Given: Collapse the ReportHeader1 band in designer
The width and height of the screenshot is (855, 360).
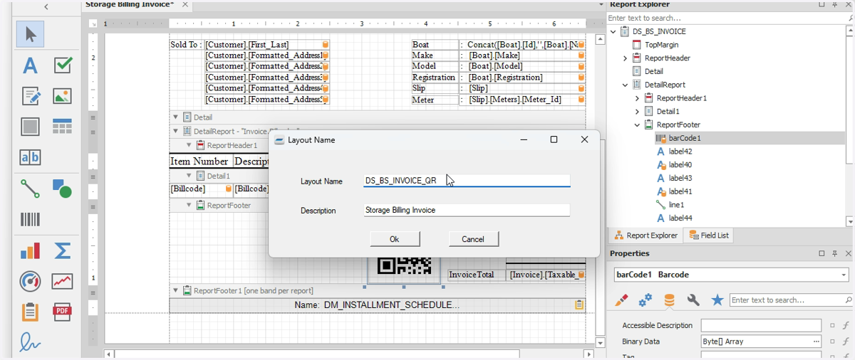Looking at the screenshot, I should tap(189, 145).
